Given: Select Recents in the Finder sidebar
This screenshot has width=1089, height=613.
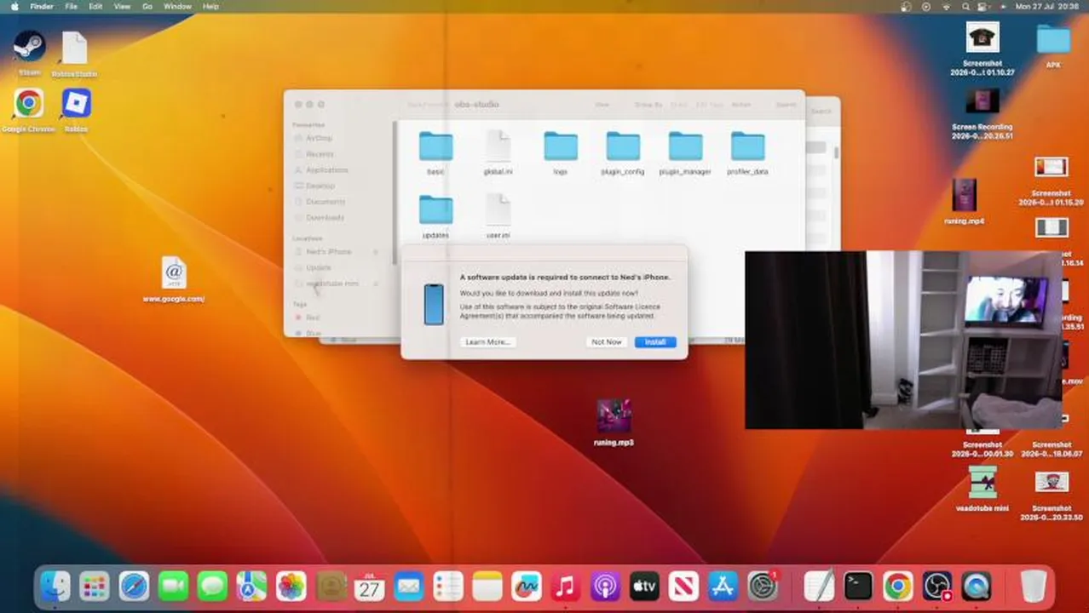Looking at the screenshot, I should 320,154.
